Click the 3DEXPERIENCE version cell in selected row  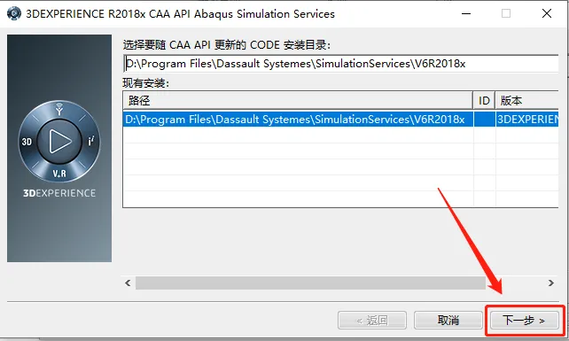pos(527,120)
